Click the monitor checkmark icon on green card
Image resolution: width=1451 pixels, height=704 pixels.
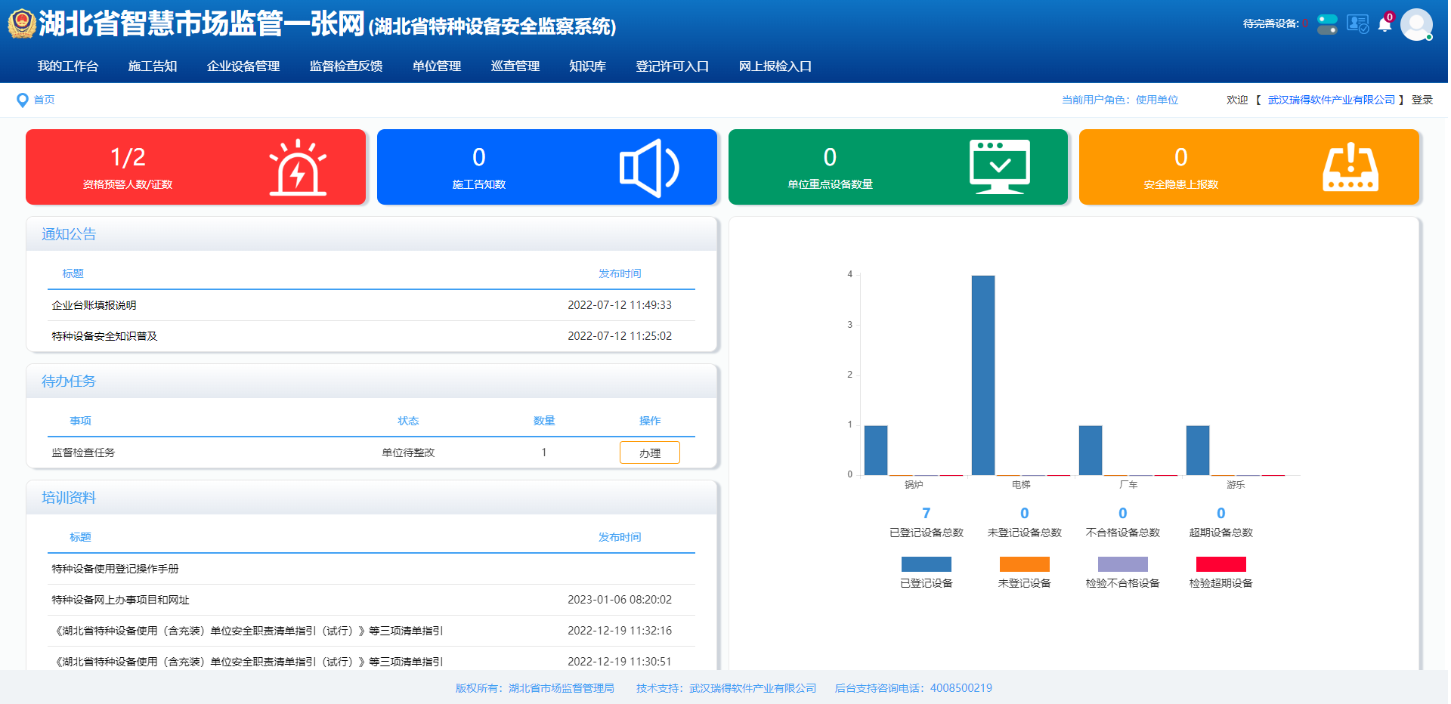pos(999,167)
